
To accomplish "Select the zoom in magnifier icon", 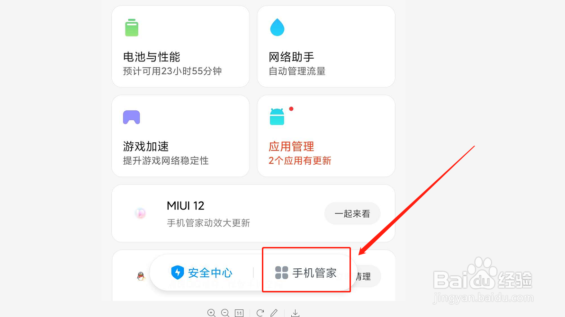I will click(212, 312).
